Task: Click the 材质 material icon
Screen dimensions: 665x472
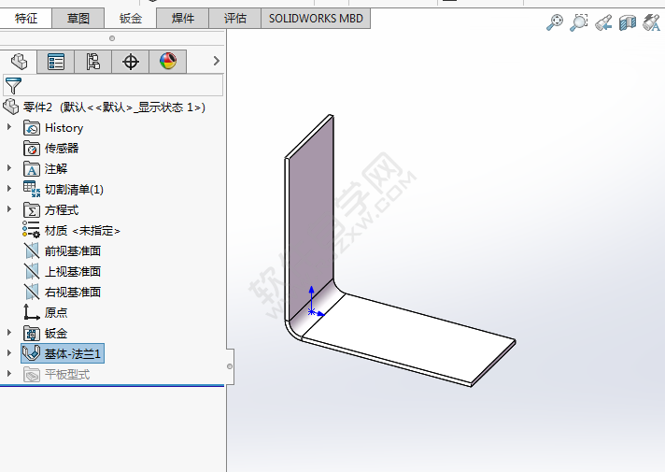Action: click(31, 230)
